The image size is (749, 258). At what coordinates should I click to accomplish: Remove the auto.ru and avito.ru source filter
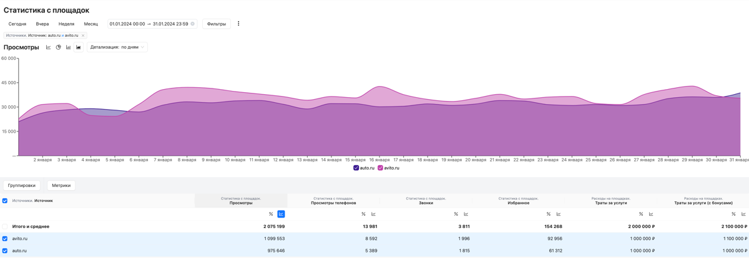83,36
